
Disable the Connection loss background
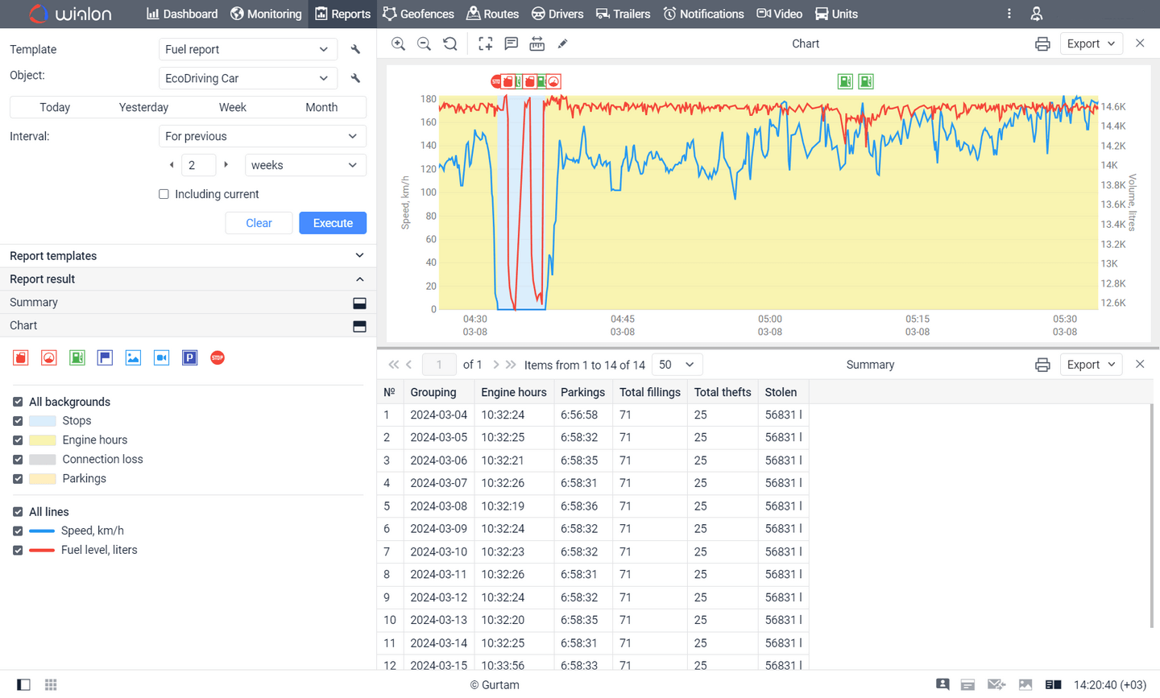click(18, 459)
